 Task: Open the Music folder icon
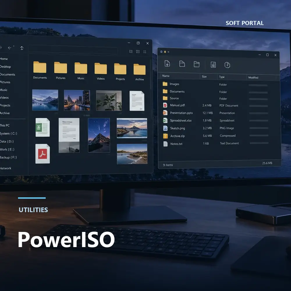tap(81, 68)
